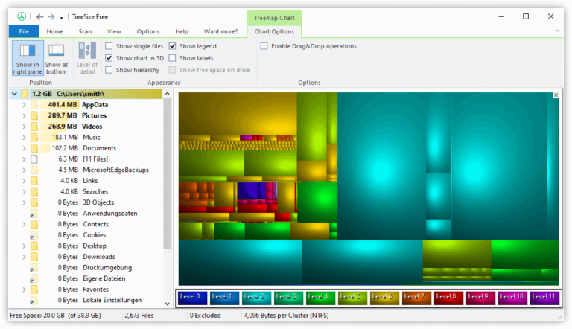Click the Documents folder icon
This screenshot has height=329, width=572.
click(34, 148)
